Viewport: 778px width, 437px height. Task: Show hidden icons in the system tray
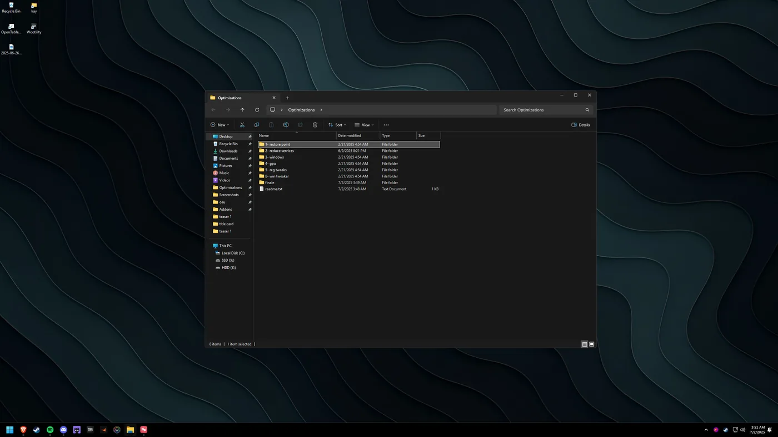point(706,430)
